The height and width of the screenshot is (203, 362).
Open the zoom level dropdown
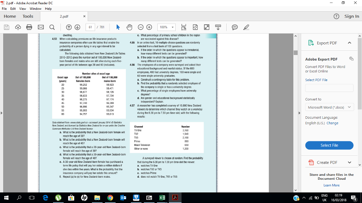point(173,27)
